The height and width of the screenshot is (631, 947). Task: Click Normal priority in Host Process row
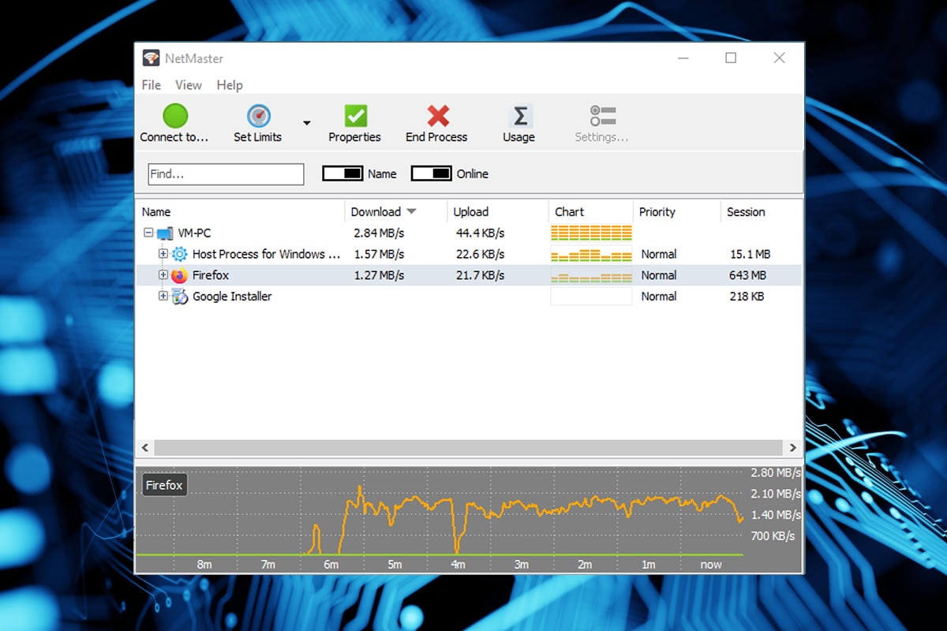click(x=659, y=254)
